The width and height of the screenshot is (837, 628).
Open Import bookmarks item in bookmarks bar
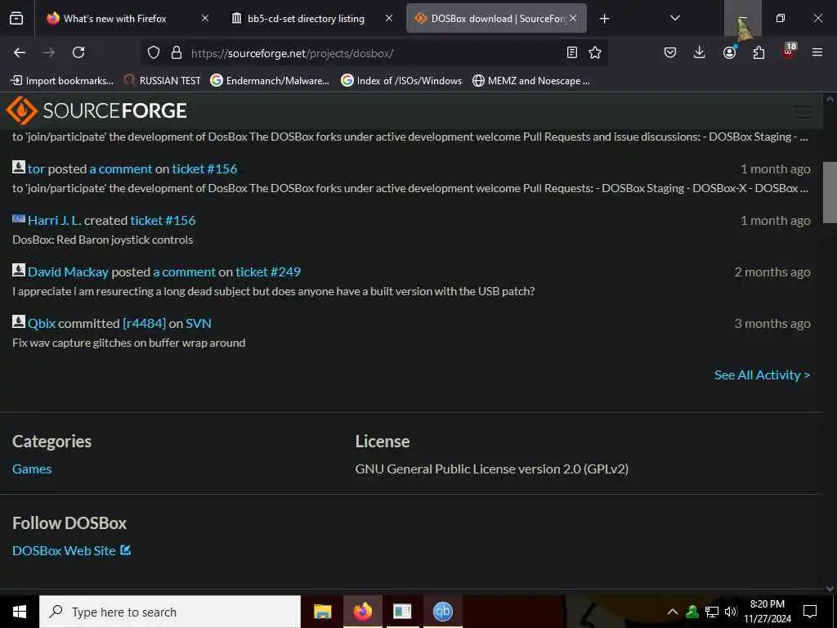[x=62, y=81]
